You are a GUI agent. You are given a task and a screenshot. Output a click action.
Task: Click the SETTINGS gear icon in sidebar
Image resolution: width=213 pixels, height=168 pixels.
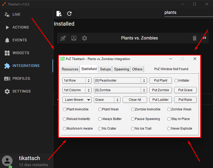7,91
